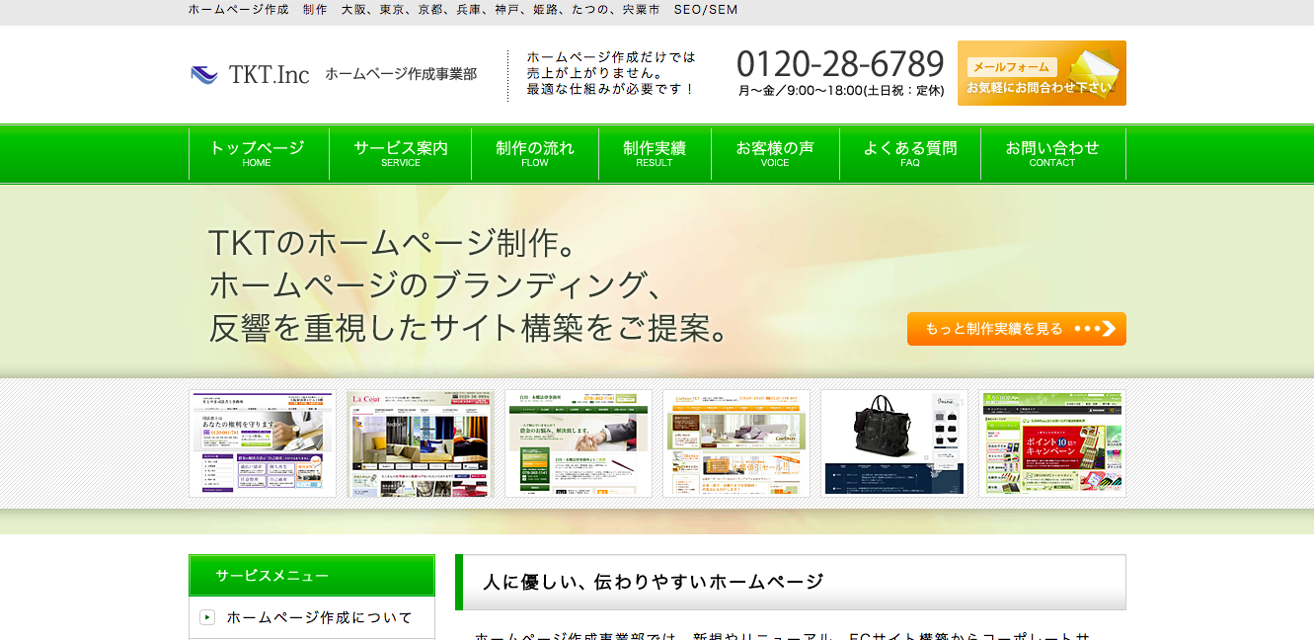Click heading 人に優しい、伝わりやすいホームページ

pos(653,583)
